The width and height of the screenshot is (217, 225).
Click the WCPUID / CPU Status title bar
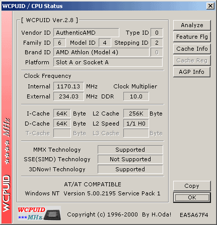pos(108,6)
